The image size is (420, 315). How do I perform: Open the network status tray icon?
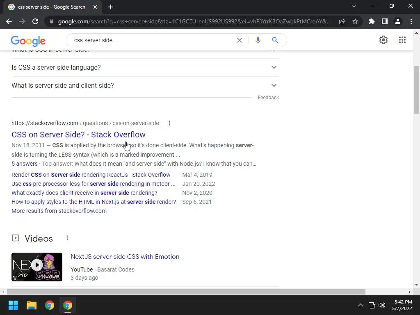(x=372, y=305)
